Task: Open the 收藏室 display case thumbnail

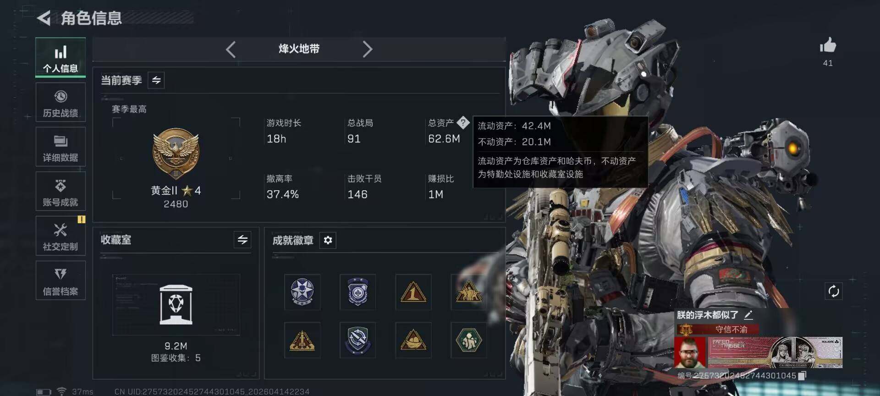Action: 176,305
